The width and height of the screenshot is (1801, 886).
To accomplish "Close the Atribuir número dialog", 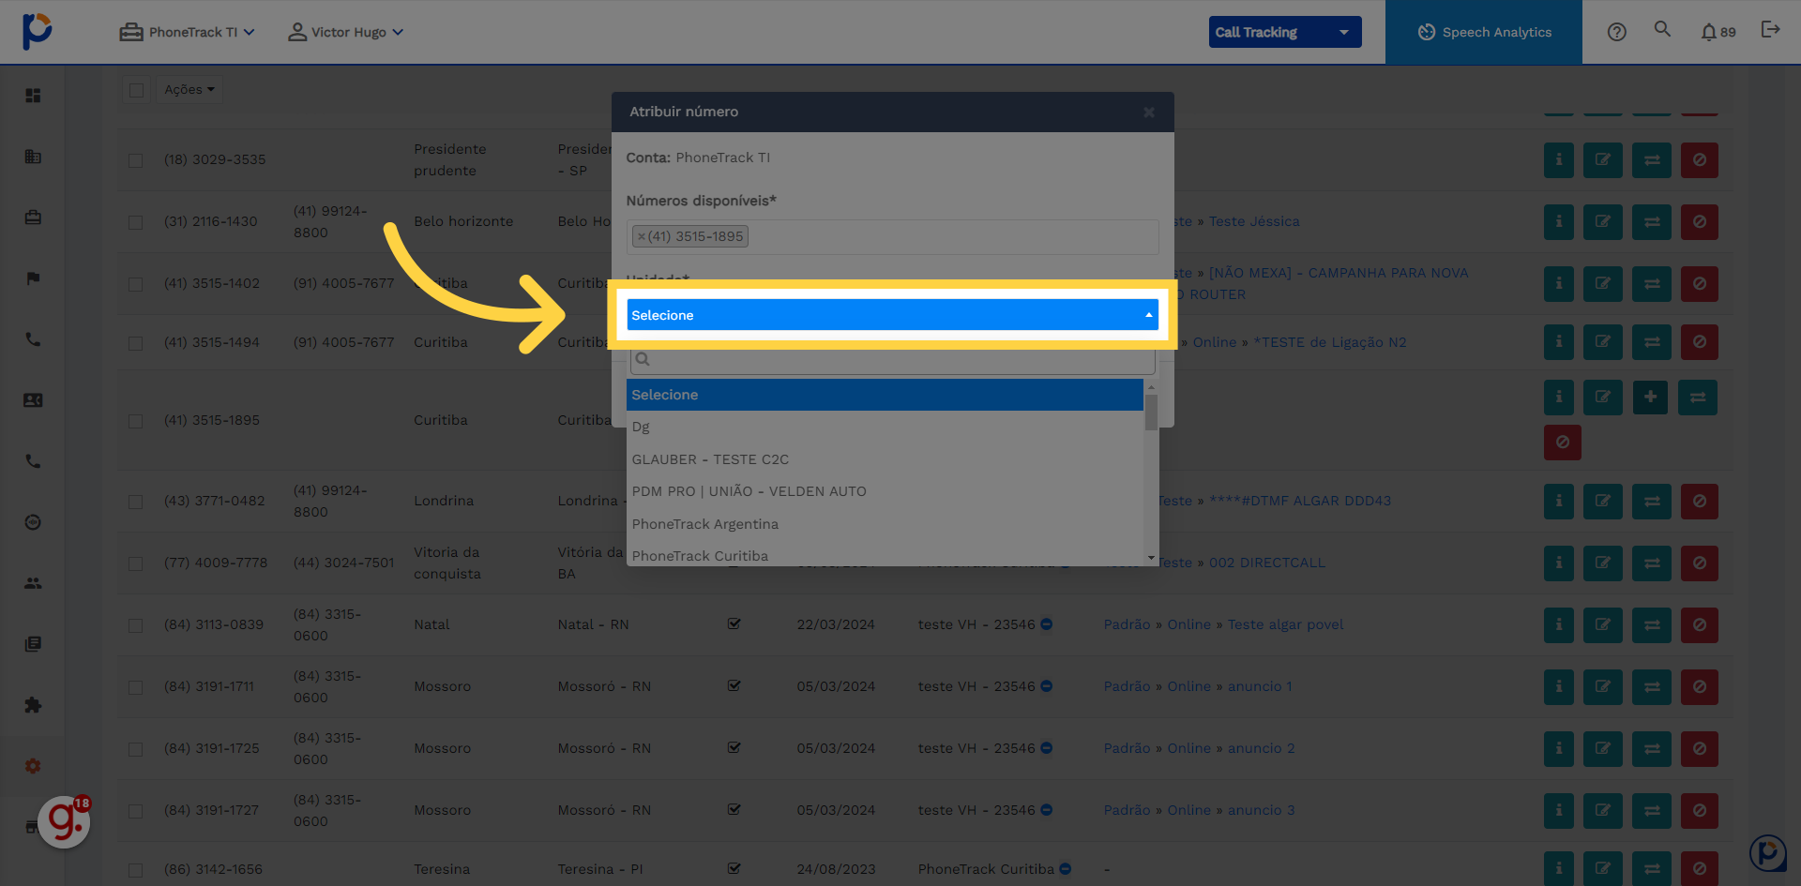I will (x=1149, y=113).
